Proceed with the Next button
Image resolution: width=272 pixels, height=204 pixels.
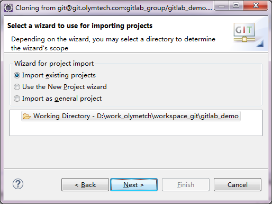134,185
